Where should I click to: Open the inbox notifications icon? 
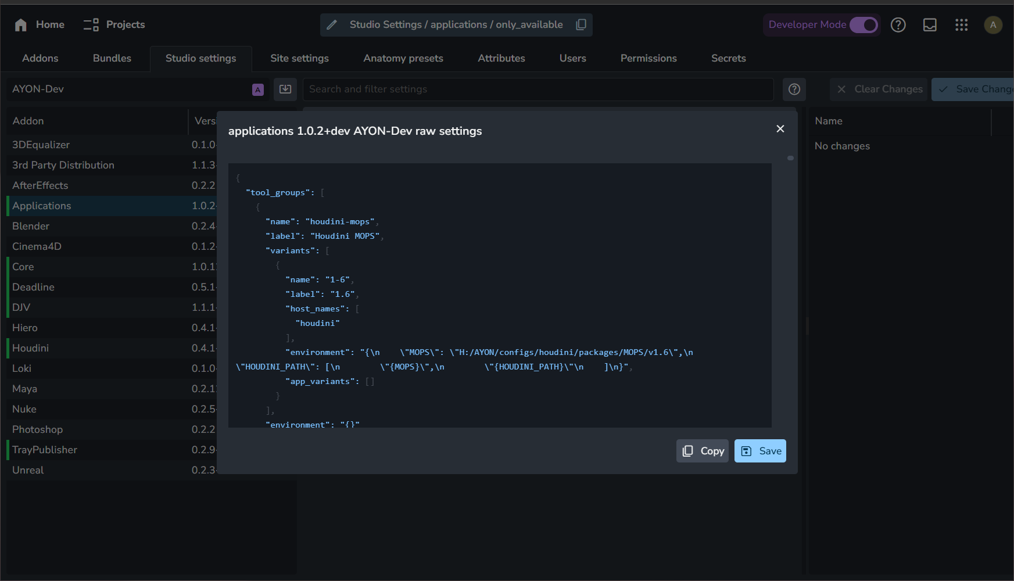(930, 25)
